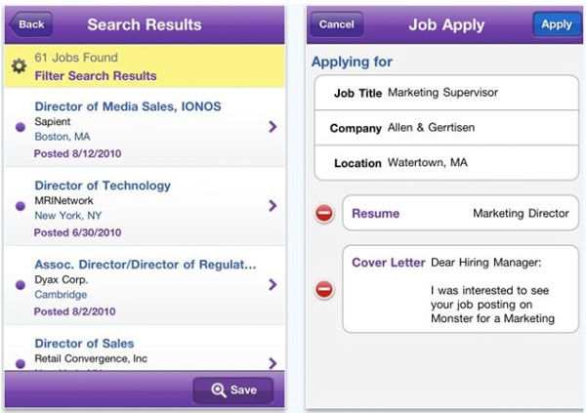The width and height of the screenshot is (586, 413).
Task: Click purple bullet beside Assoc. Director listing
Action: pyautogui.click(x=21, y=285)
